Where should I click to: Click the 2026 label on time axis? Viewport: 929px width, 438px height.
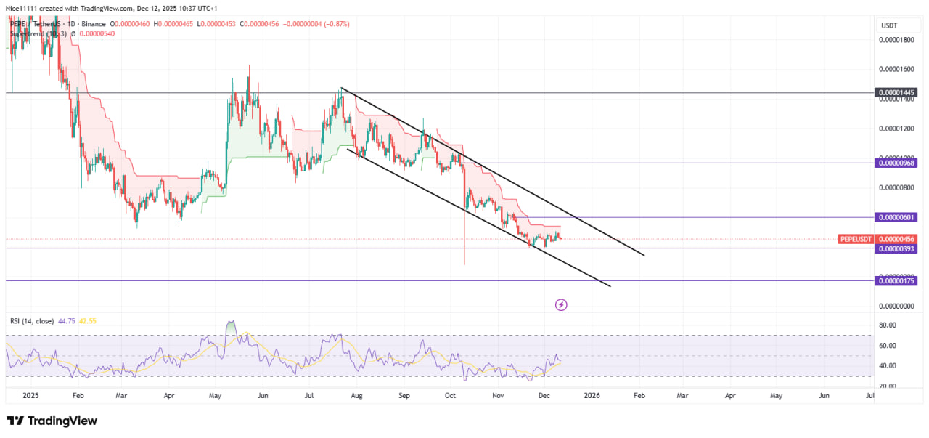pos(592,396)
